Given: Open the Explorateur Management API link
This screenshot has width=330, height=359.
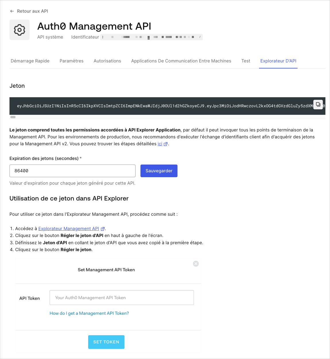Looking at the screenshot, I should coord(68,228).
